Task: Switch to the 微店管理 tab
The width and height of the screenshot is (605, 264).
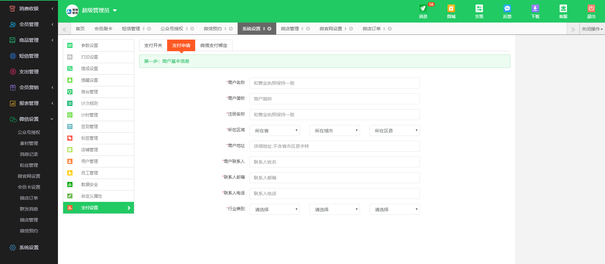Action: click(x=290, y=29)
